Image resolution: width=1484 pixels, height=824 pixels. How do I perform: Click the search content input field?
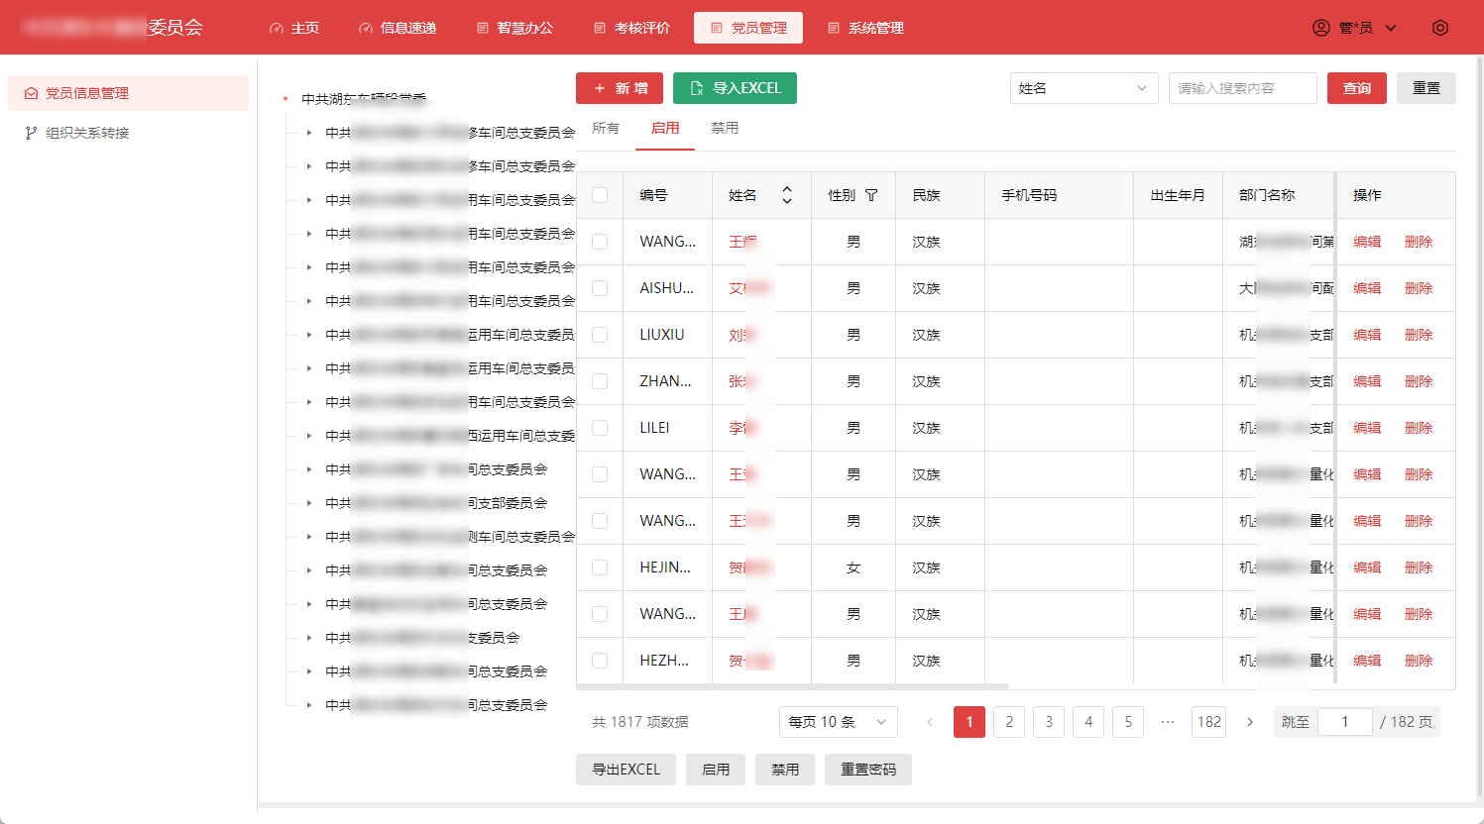tap(1243, 88)
